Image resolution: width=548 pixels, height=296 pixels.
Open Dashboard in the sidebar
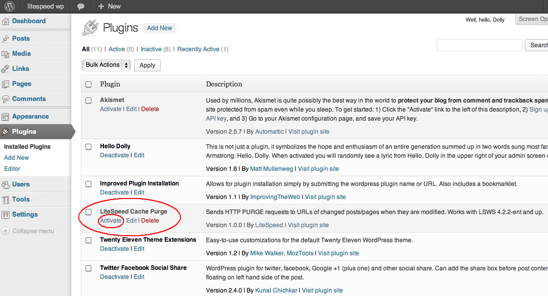(29, 21)
